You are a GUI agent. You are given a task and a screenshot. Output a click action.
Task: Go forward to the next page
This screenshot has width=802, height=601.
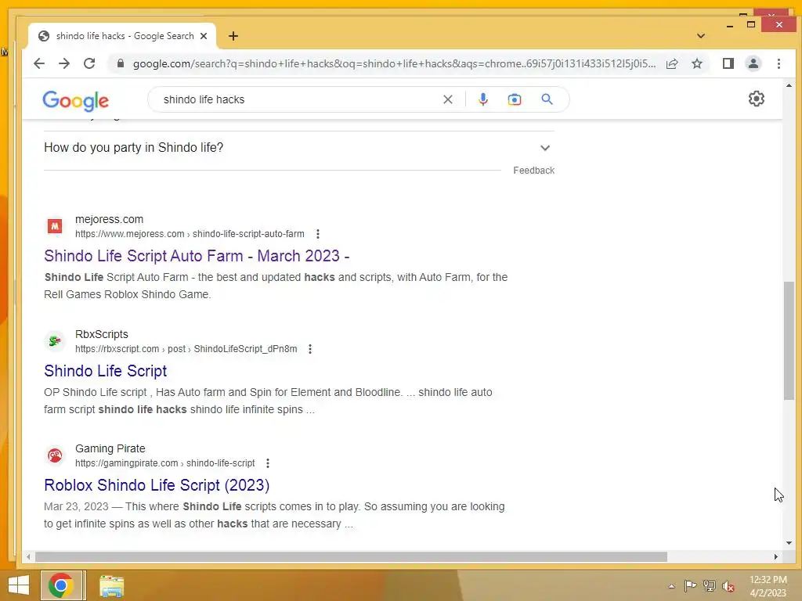coord(64,63)
